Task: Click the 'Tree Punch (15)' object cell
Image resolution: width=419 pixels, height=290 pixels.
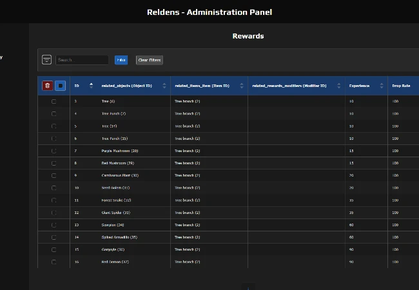Action: tap(115, 139)
